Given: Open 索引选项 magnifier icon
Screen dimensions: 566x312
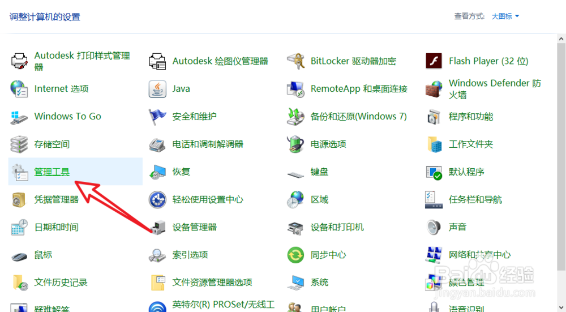Looking at the screenshot, I should pos(157,255).
